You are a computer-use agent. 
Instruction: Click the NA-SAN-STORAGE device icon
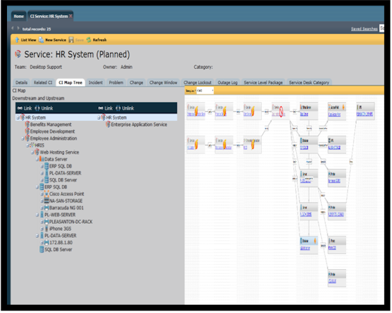[x=47, y=201]
